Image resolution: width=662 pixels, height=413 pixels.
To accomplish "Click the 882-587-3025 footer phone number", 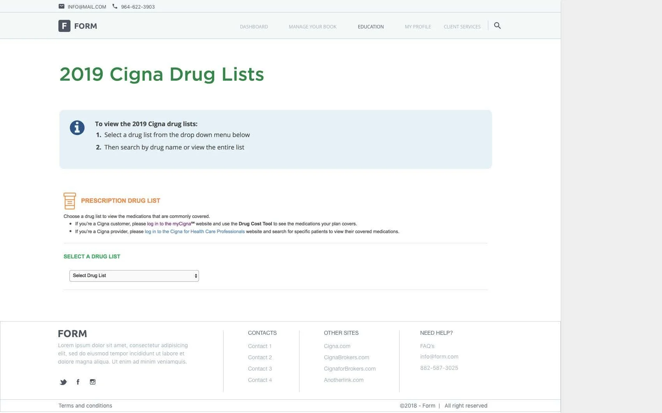I will [x=439, y=368].
